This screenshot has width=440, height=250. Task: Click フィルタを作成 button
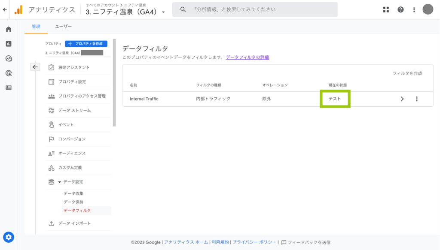(407, 73)
